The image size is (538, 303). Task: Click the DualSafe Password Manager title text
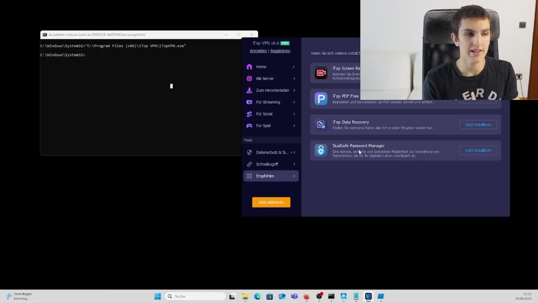pyautogui.click(x=359, y=146)
